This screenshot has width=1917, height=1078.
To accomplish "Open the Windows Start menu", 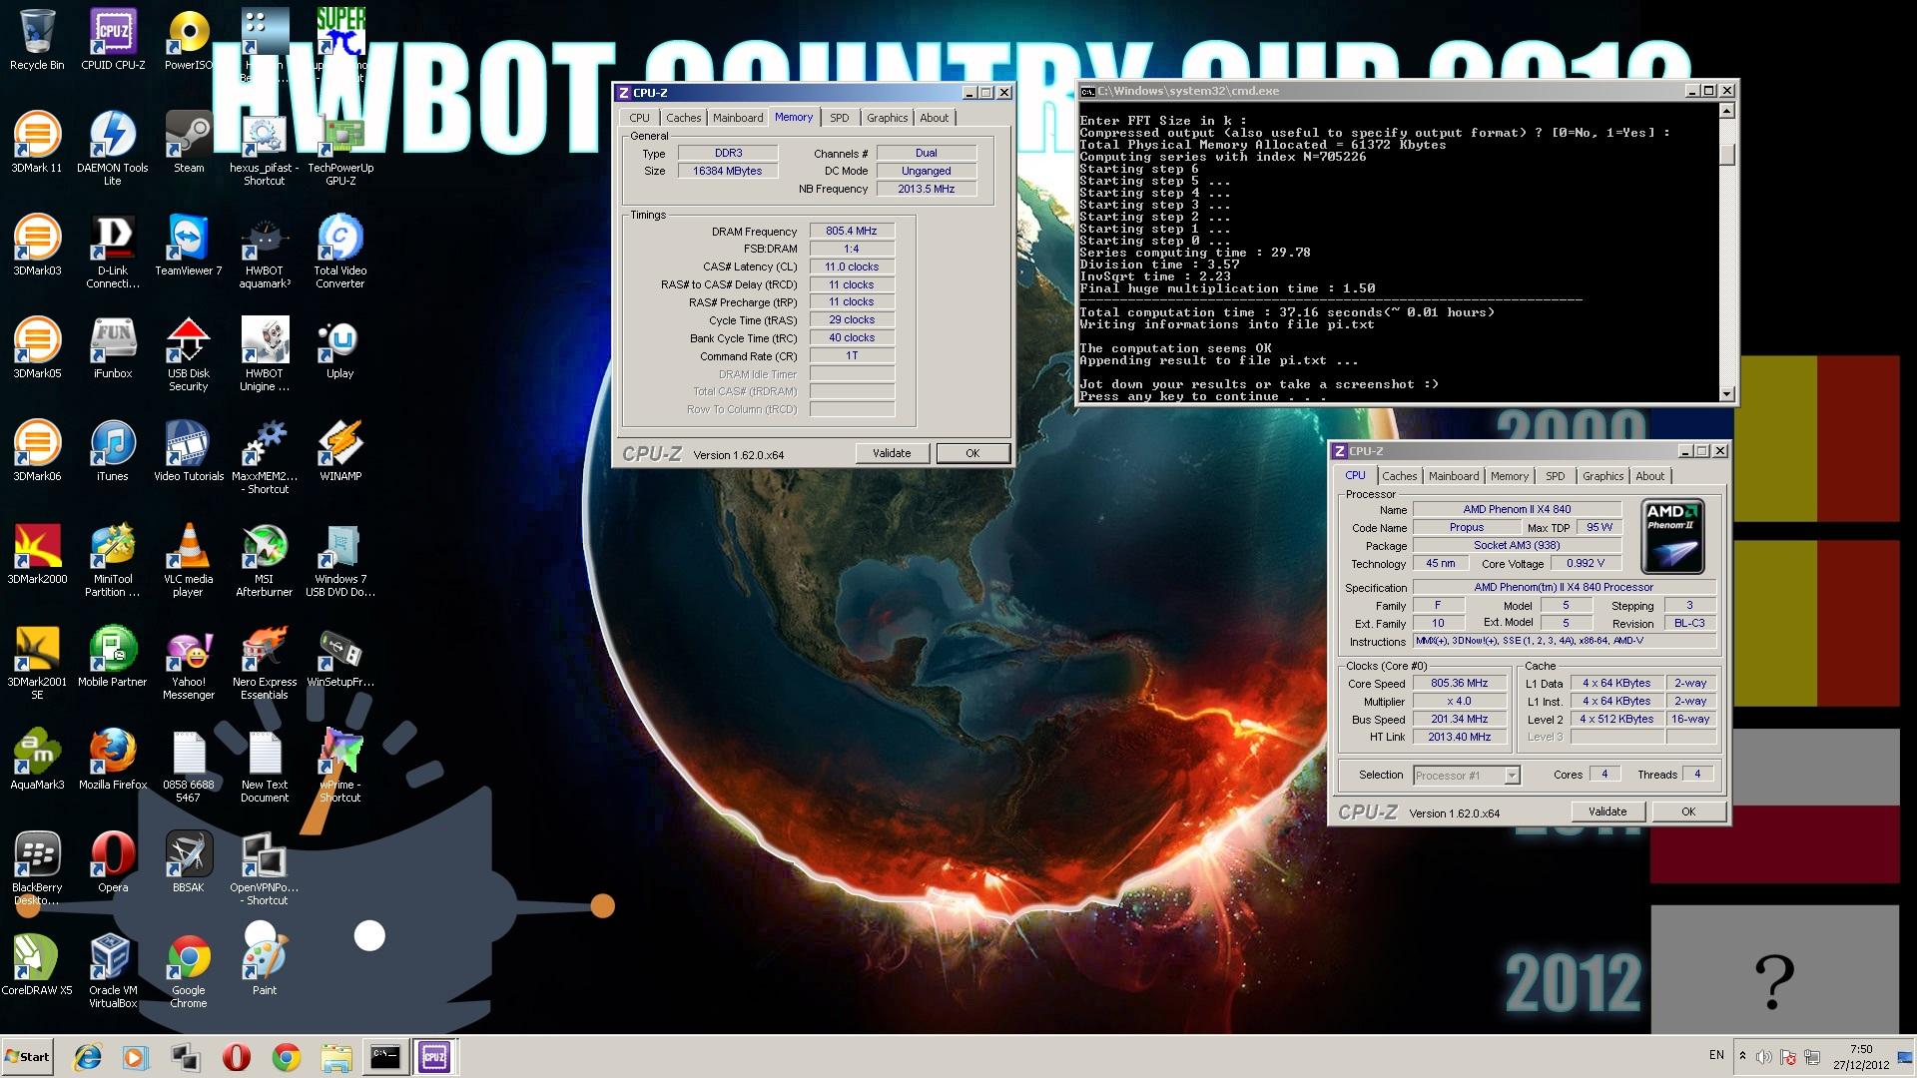I will click(27, 1057).
